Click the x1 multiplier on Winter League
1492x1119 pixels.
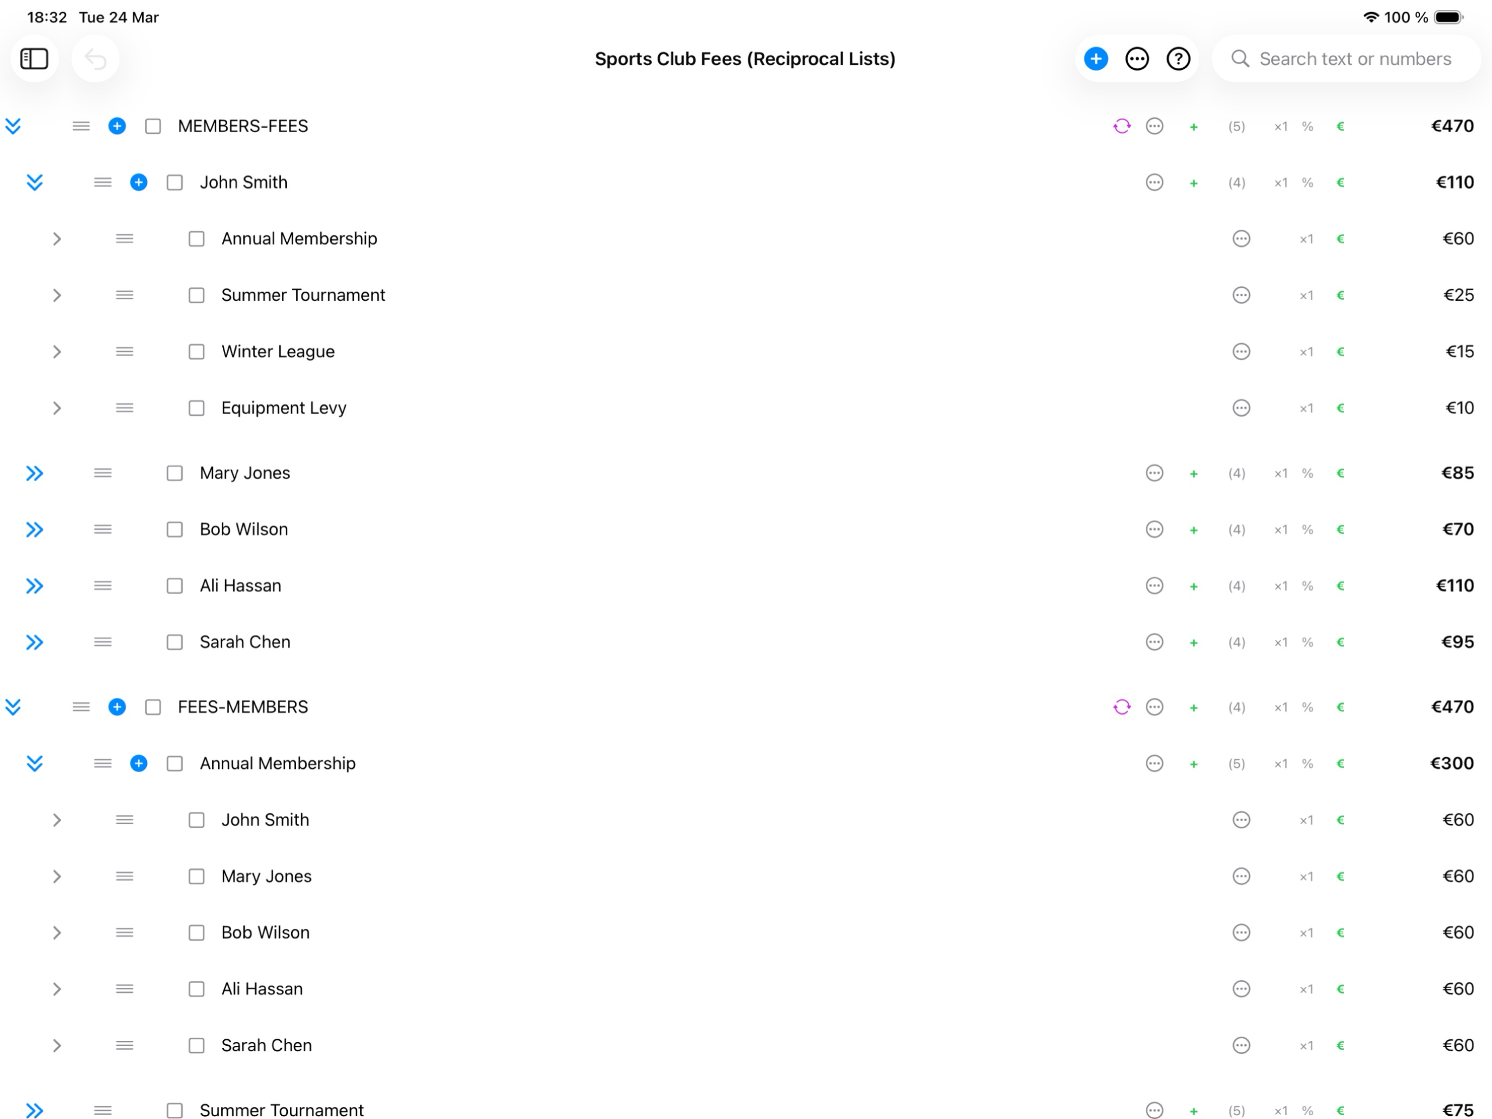(1307, 351)
